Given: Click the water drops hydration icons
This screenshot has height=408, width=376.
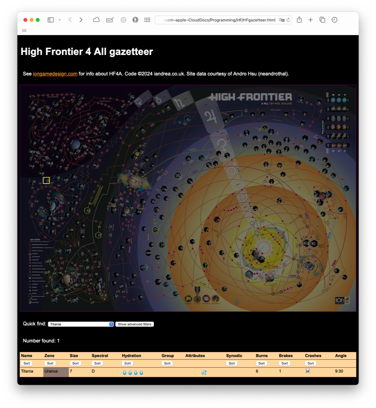Looking at the screenshot, I should [133, 373].
